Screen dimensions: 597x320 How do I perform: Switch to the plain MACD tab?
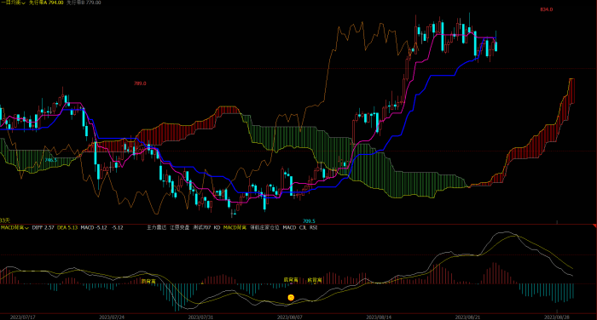click(x=289, y=227)
